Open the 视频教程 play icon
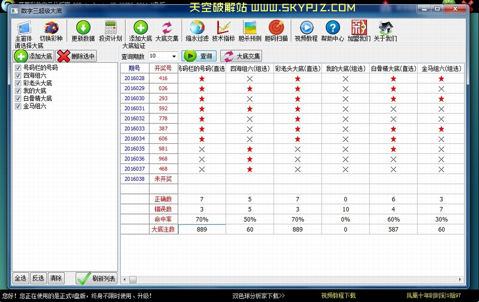Image resolution: width=479 pixels, height=302 pixels. (306, 28)
